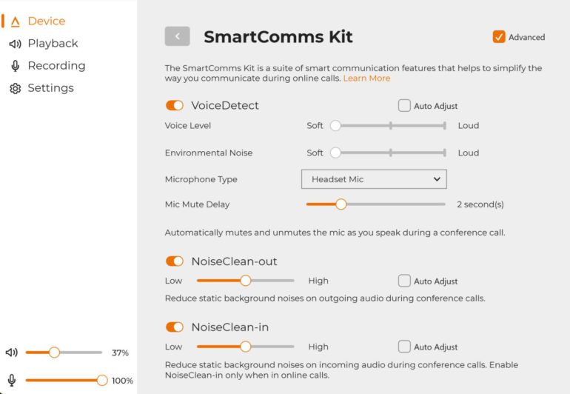Click the Mic Mute Delay slider handle
This screenshot has width=570, height=394.
click(x=341, y=204)
